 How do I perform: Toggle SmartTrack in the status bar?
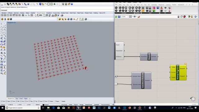tap(89, 105)
